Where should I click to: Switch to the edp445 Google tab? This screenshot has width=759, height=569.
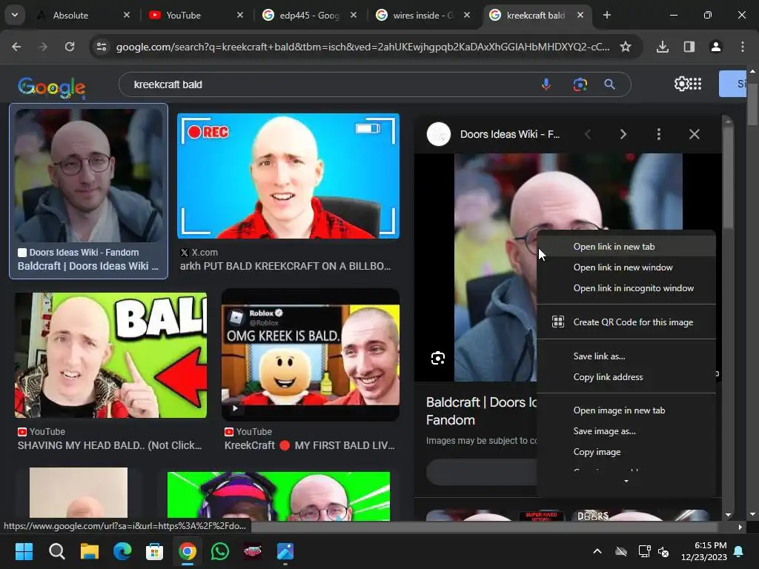[x=310, y=15]
